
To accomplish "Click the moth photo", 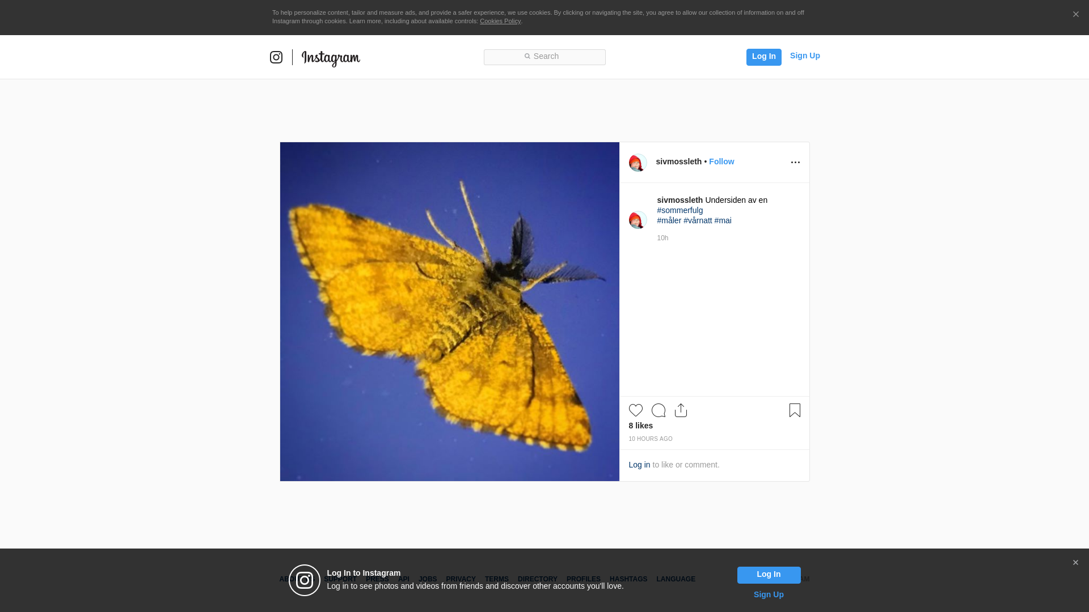I will (x=449, y=312).
